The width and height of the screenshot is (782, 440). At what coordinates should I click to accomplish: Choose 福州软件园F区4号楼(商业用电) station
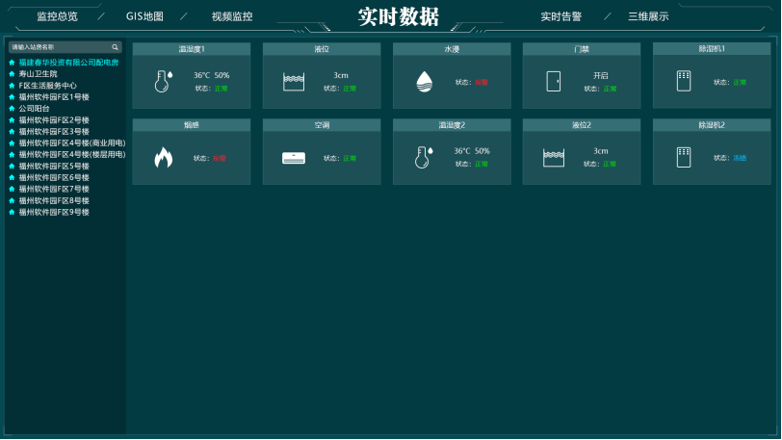[x=71, y=143]
